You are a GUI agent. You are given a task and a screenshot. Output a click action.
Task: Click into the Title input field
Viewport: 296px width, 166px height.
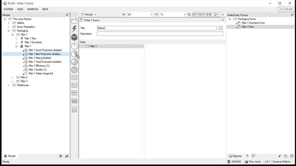(157, 28)
